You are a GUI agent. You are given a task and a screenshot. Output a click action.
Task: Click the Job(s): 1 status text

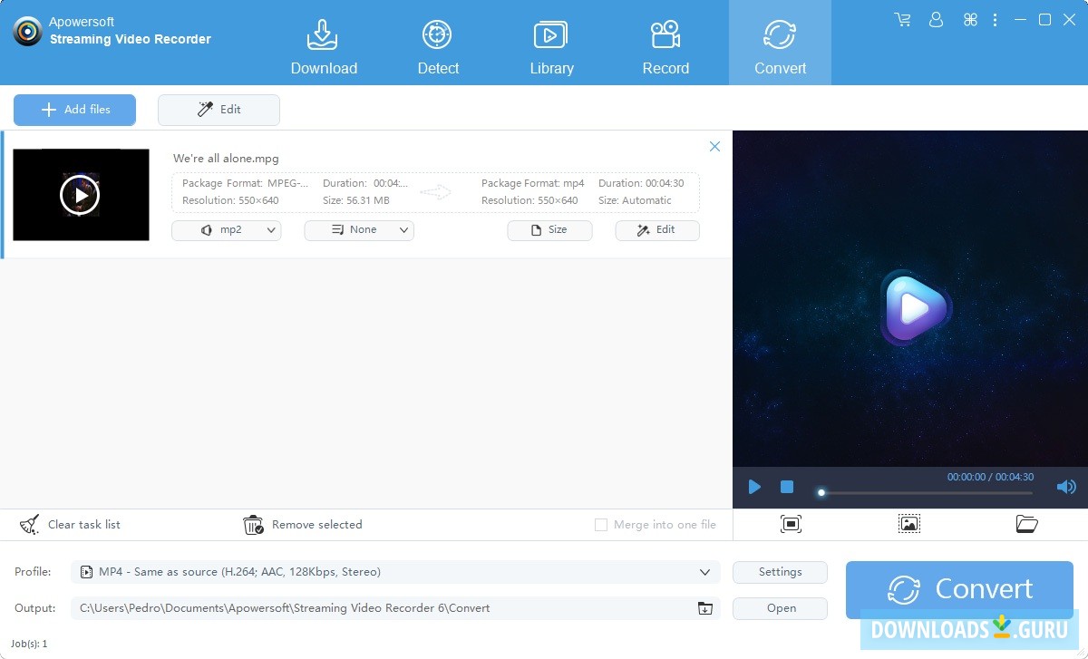tap(29, 644)
